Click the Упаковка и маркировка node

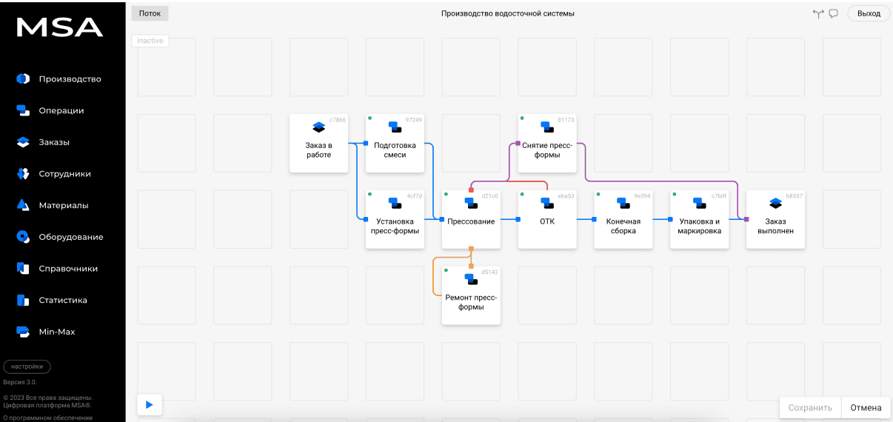[x=699, y=219]
